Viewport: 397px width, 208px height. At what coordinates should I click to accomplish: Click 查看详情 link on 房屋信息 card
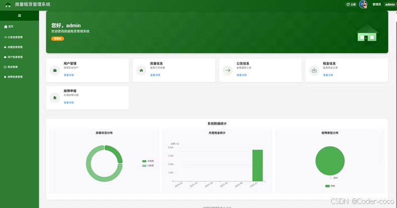click(155, 75)
